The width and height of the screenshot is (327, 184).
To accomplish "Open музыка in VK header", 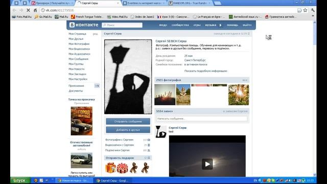I will point(211,25).
